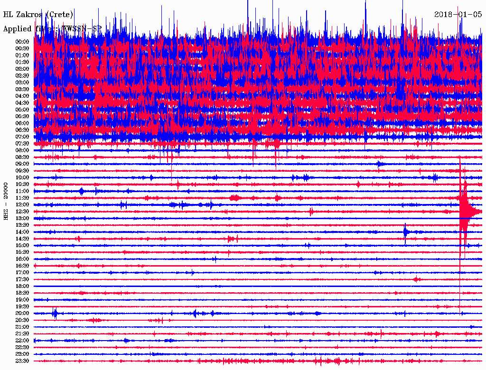
Task: Select the 11:00 time label
Action: 22,191
